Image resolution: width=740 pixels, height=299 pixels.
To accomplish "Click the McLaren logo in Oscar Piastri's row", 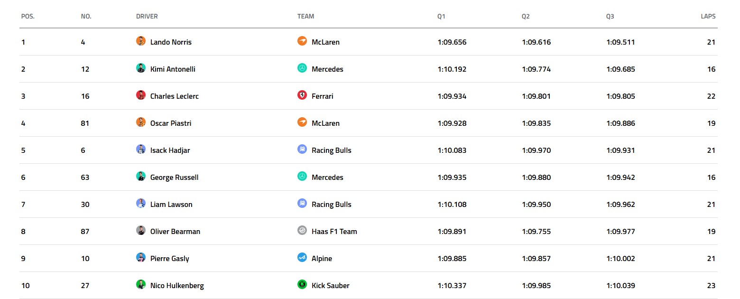I will (302, 122).
